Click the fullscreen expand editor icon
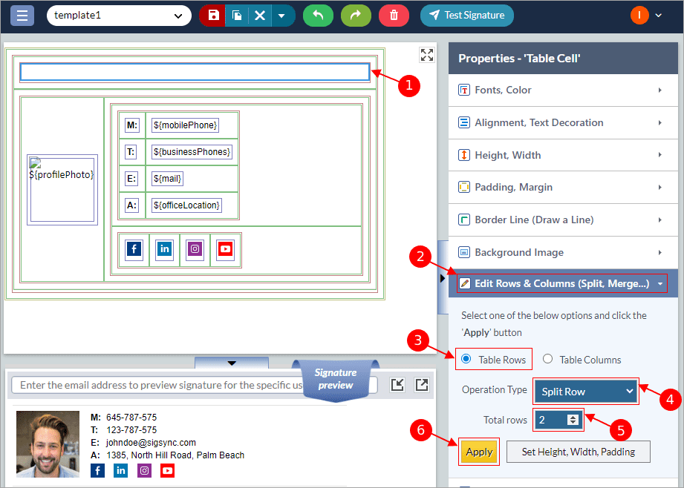This screenshot has width=684, height=488. [426, 55]
